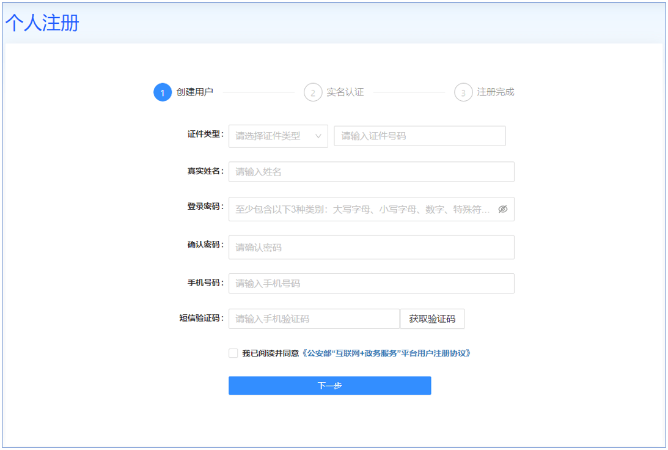Click the step 1 numbered circle
Image resolution: width=668 pixels, height=450 pixels.
point(163,92)
